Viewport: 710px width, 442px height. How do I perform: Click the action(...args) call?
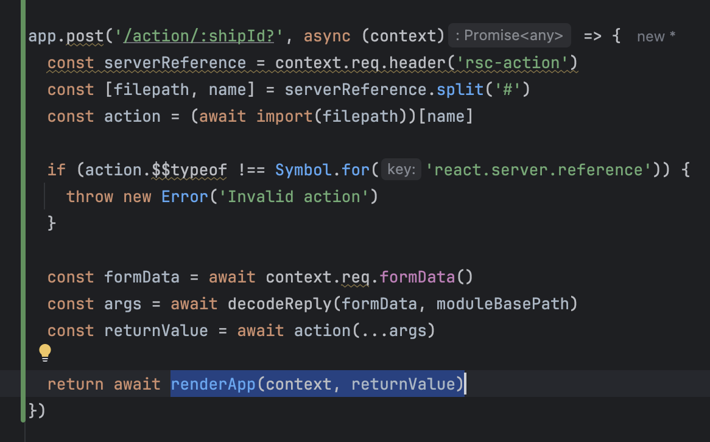pyautogui.click(x=365, y=331)
